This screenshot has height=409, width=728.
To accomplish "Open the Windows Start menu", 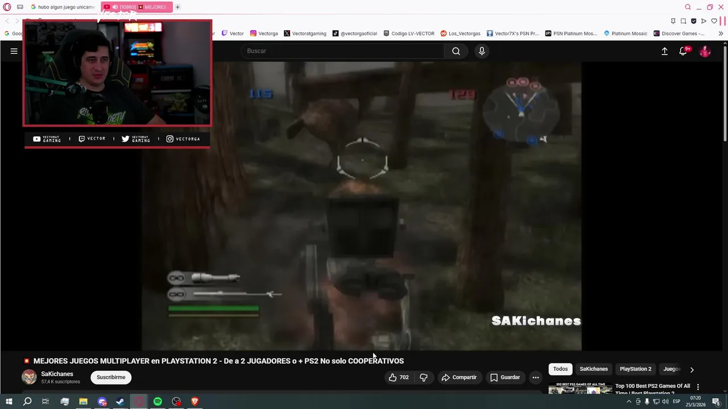I will tap(9, 402).
